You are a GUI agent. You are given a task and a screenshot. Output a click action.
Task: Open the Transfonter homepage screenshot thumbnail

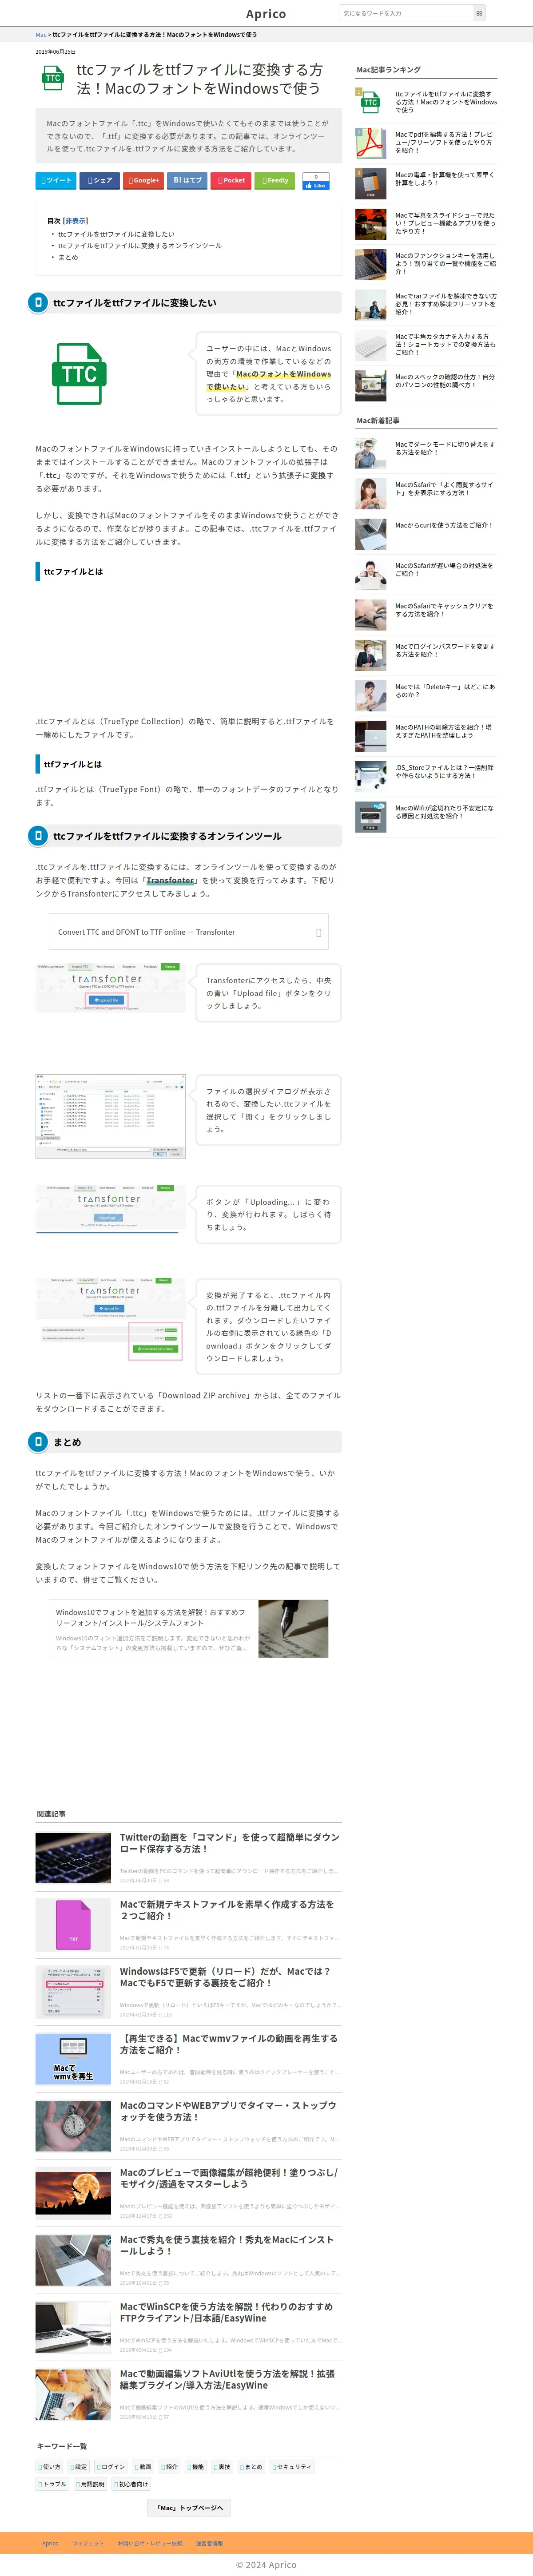pyautogui.click(x=110, y=988)
